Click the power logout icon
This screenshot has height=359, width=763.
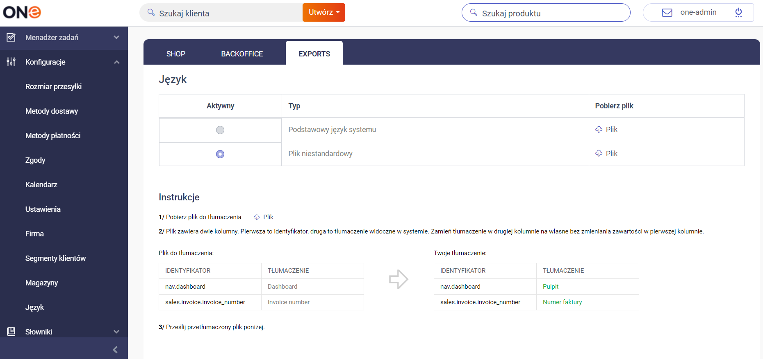tap(738, 13)
